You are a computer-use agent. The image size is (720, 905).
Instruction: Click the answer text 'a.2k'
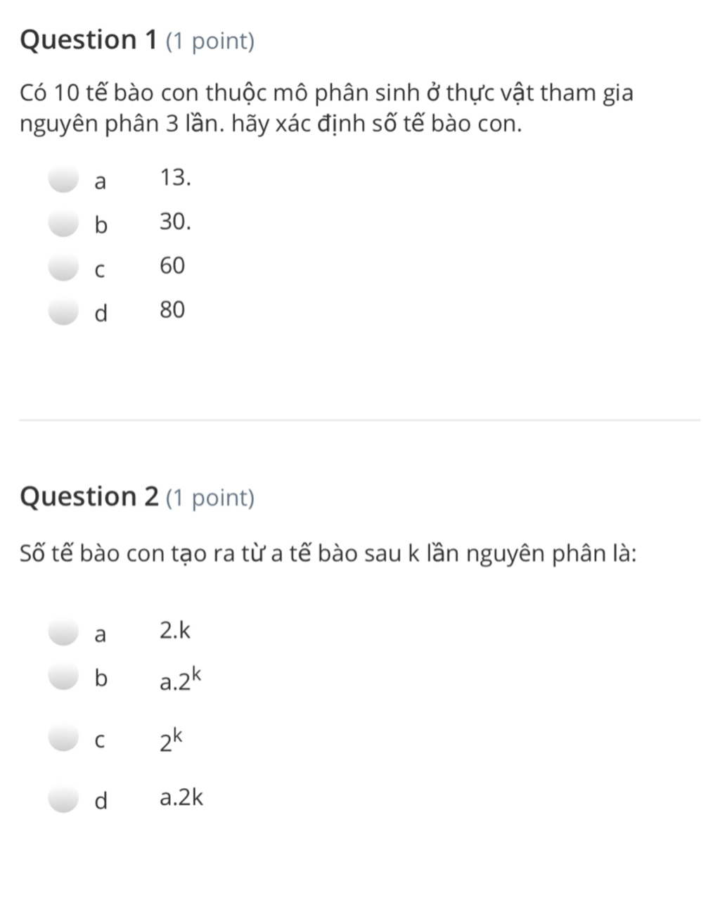pyautogui.click(x=181, y=798)
